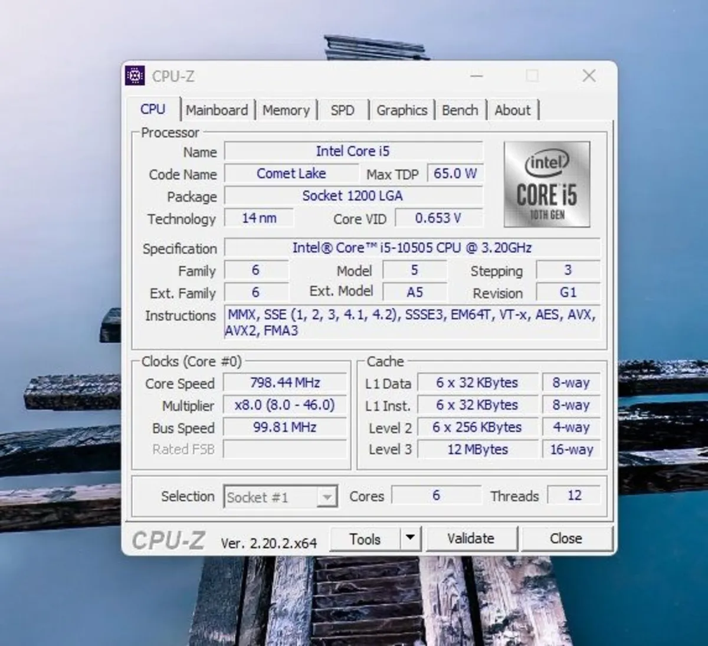Click the Level 2 '4-way' value

(571, 427)
